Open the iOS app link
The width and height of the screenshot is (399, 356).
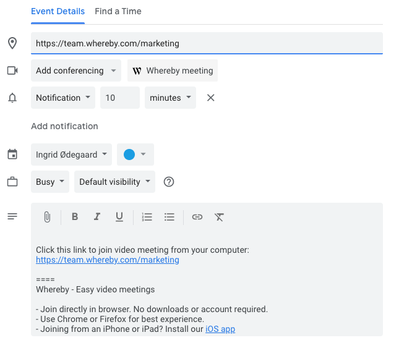(220, 329)
